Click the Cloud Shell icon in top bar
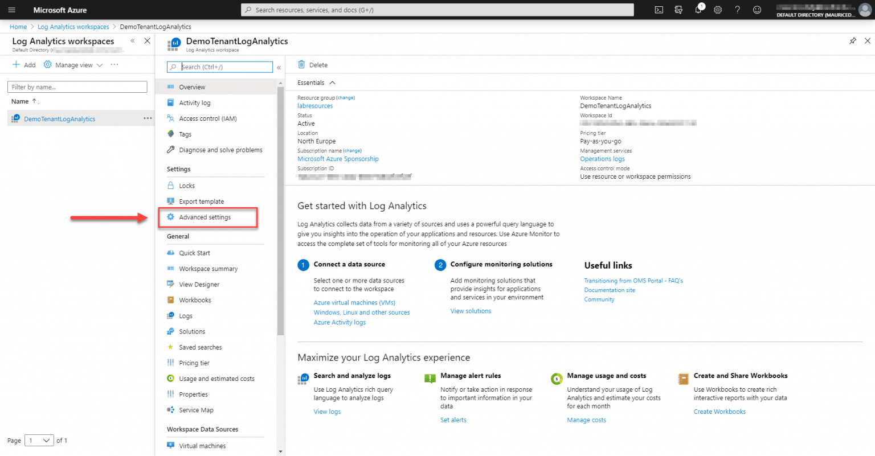Screen dimensions: 875x456 pos(659,10)
